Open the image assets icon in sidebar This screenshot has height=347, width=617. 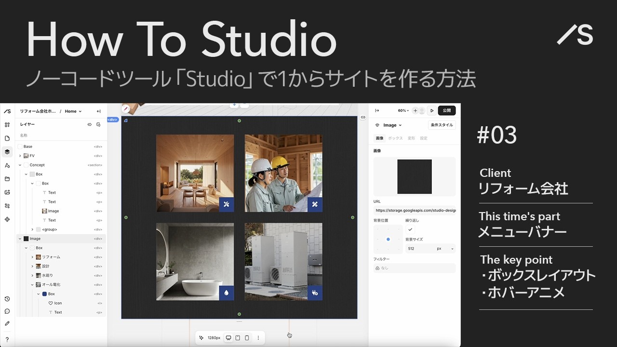tap(7, 192)
